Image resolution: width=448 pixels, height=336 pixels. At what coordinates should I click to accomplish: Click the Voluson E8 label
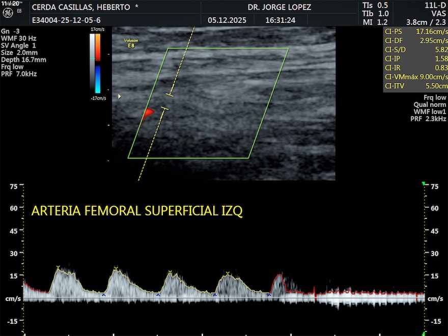pos(131,42)
